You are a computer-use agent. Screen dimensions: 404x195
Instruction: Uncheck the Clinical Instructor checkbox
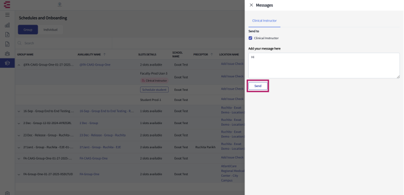(250, 38)
